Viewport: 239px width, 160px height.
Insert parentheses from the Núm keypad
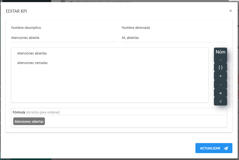pos(221,67)
